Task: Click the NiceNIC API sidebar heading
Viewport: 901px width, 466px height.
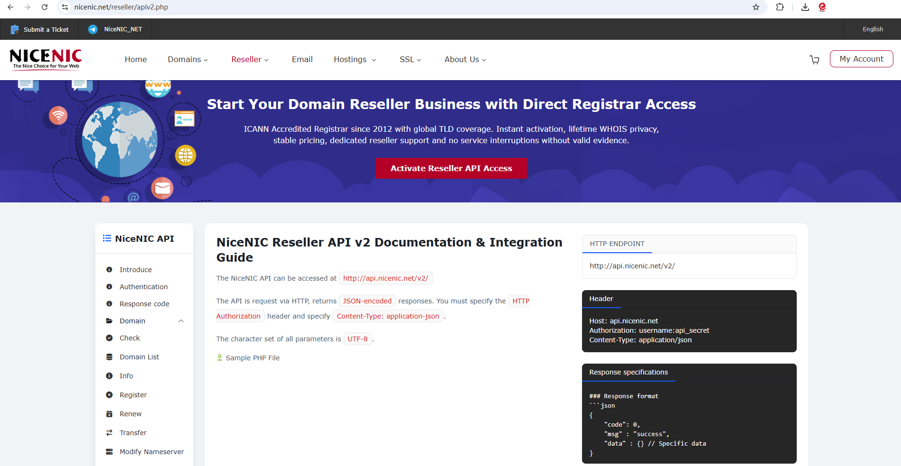Action: pyautogui.click(x=145, y=238)
